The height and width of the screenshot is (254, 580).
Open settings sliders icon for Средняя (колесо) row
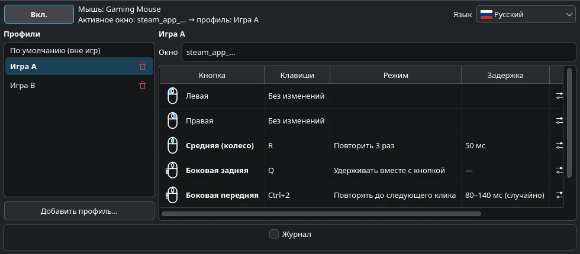(559, 145)
